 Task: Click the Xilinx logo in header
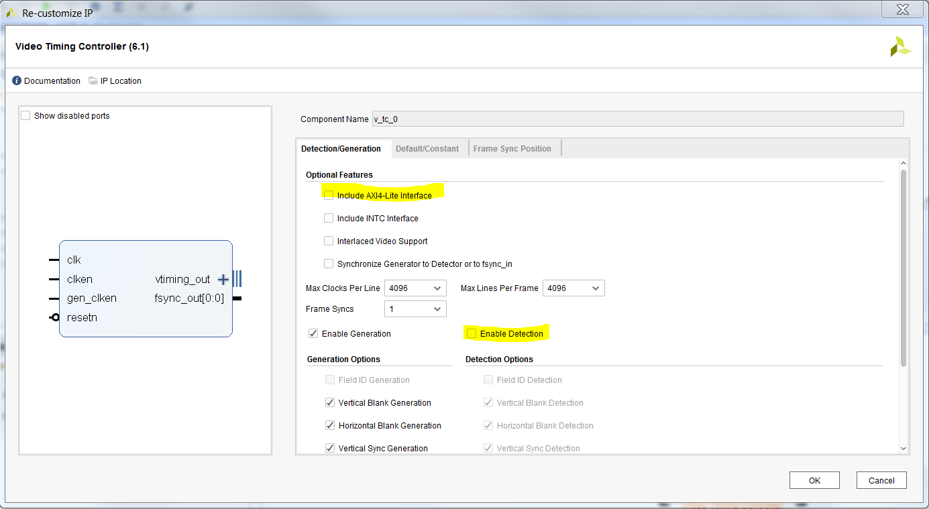click(900, 47)
